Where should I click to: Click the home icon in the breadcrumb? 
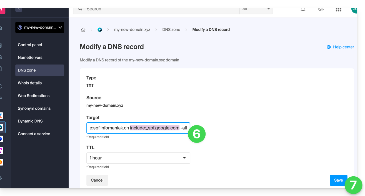click(x=83, y=30)
